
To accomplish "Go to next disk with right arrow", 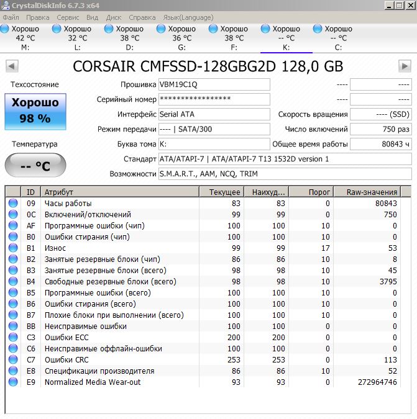I will pyautogui.click(x=405, y=66).
